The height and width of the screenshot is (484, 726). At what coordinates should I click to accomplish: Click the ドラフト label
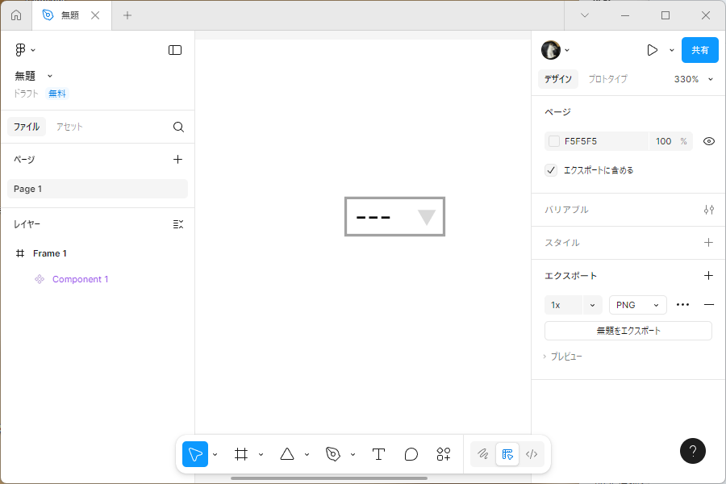point(26,94)
